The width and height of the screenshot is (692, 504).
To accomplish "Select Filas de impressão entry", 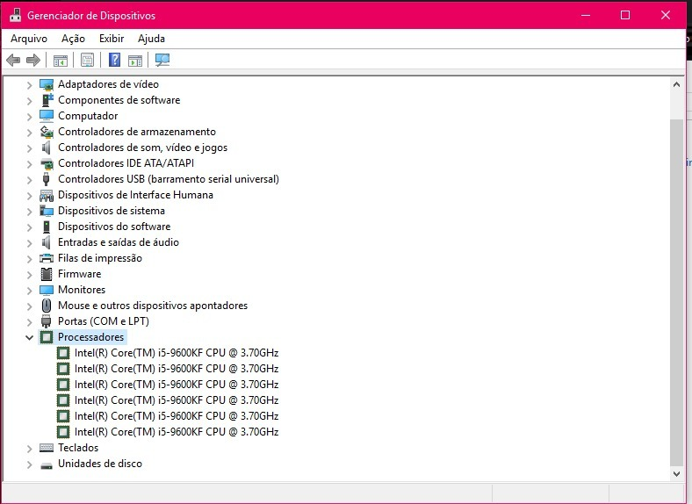I will pos(100,258).
